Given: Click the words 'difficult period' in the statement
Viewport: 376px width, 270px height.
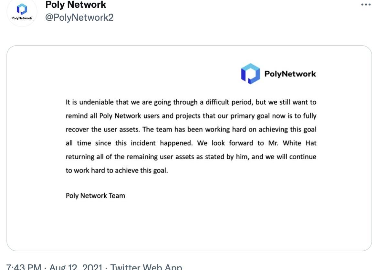Looking at the screenshot, I should (x=225, y=102).
